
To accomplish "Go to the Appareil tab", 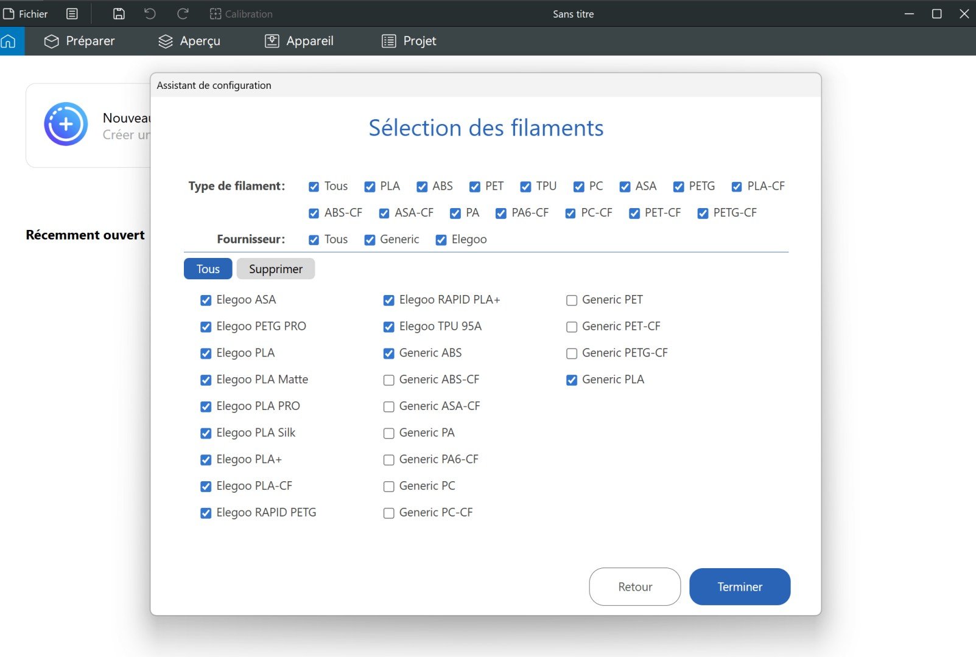I will tap(299, 41).
